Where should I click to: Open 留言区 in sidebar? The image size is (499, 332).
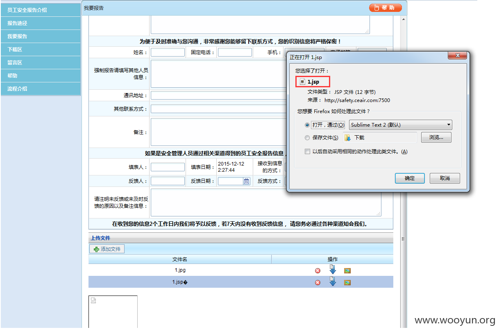[41, 63]
